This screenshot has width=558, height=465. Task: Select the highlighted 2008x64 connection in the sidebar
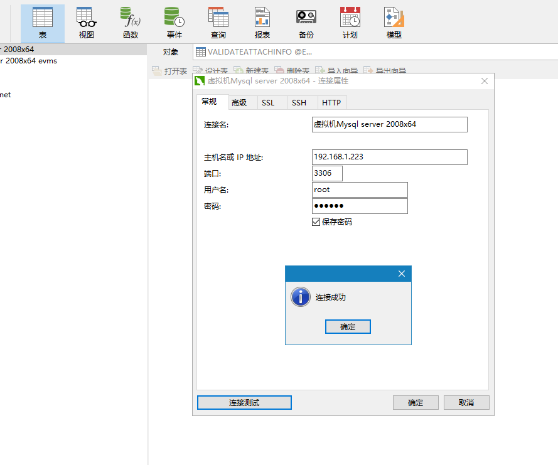pyautogui.click(x=73, y=50)
